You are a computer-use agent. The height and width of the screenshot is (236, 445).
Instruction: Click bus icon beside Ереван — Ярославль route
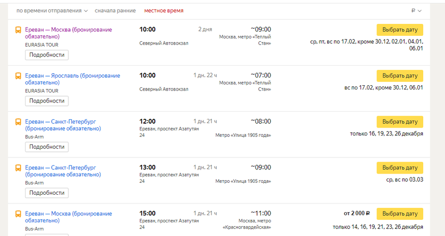coord(18,76)
